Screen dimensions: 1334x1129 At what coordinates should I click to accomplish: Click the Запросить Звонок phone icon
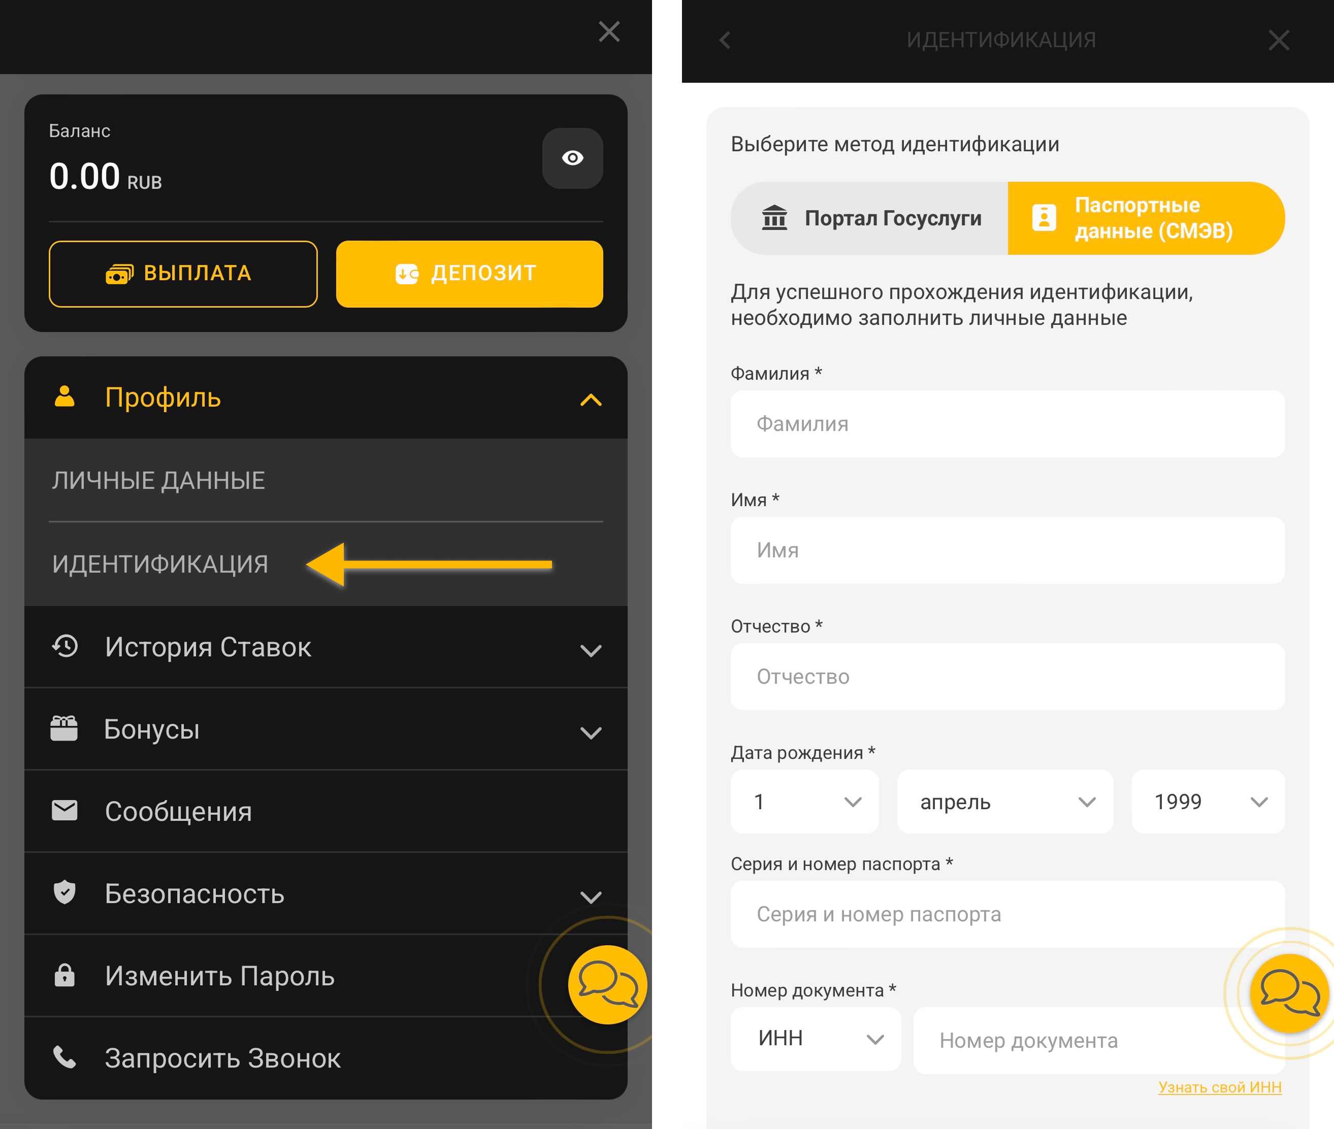[x=64, y=1057]
